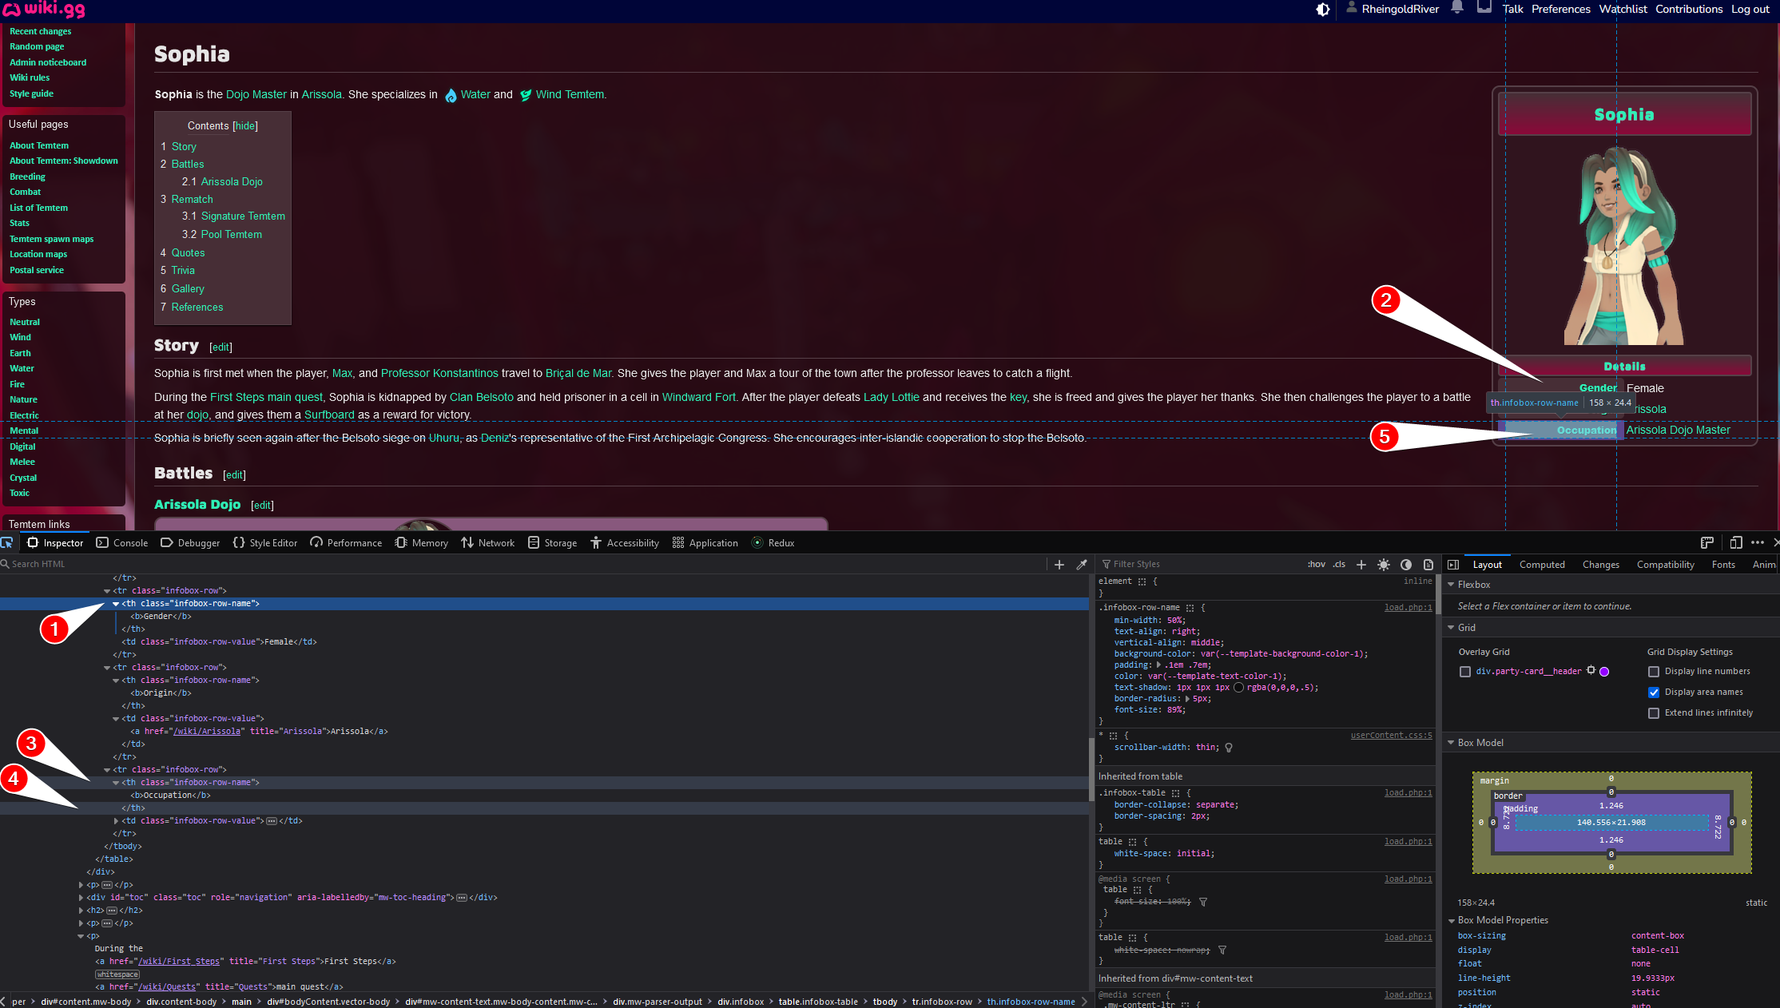Click the scrollbar-width lightbulb hint icon
The width and height of the screenshot is (1780, 1008).
[1229, 748]
